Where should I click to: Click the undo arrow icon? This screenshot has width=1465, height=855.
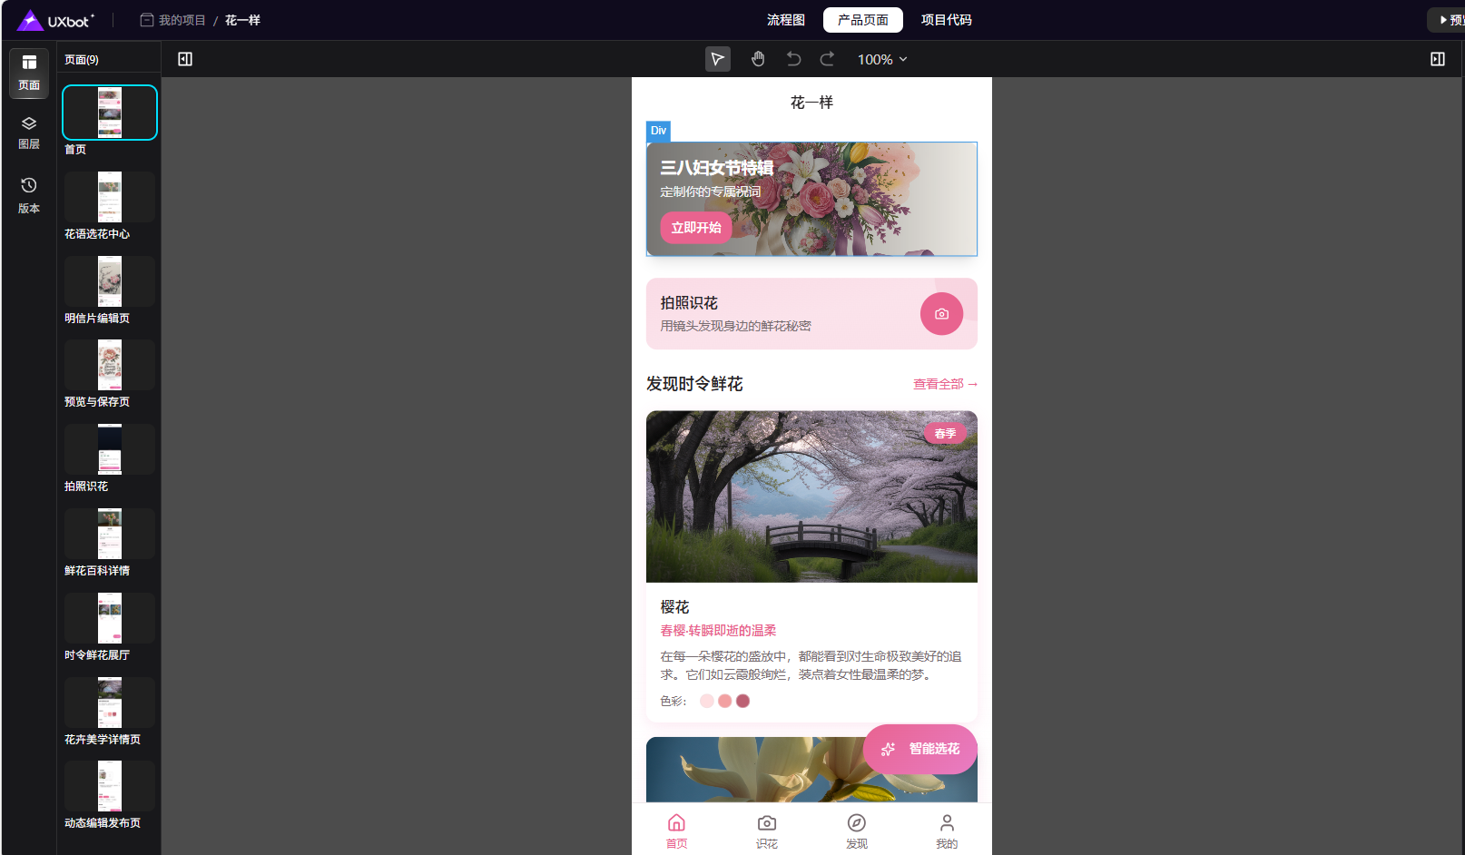click(x=793, y=59)
